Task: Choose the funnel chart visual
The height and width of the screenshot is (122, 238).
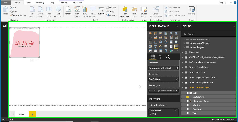Action: click(155, 46)
